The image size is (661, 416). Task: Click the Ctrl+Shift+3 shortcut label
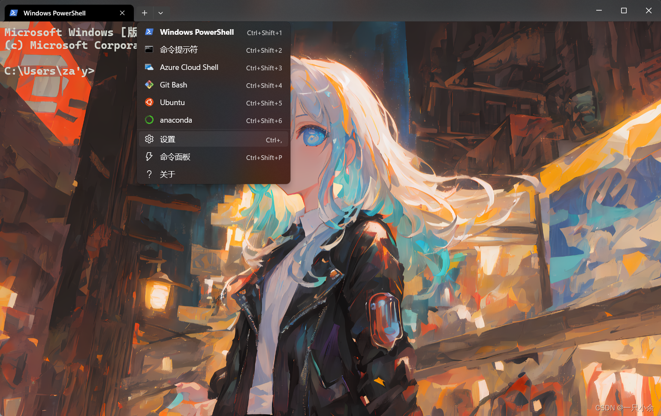[x=264, y=68]
